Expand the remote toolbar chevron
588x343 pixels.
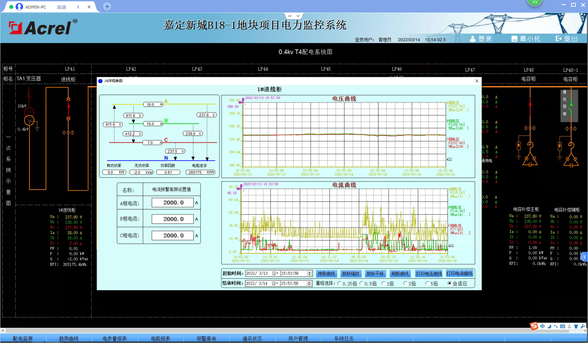click(298, 16)
